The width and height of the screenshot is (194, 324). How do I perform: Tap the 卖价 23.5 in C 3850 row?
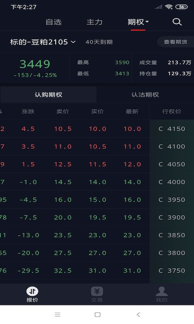point(63,235)
